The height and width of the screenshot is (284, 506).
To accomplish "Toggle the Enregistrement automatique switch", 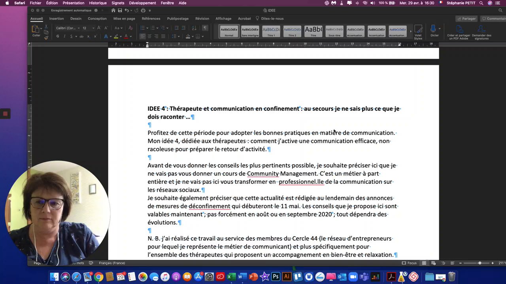I will [x=99, y=10].
